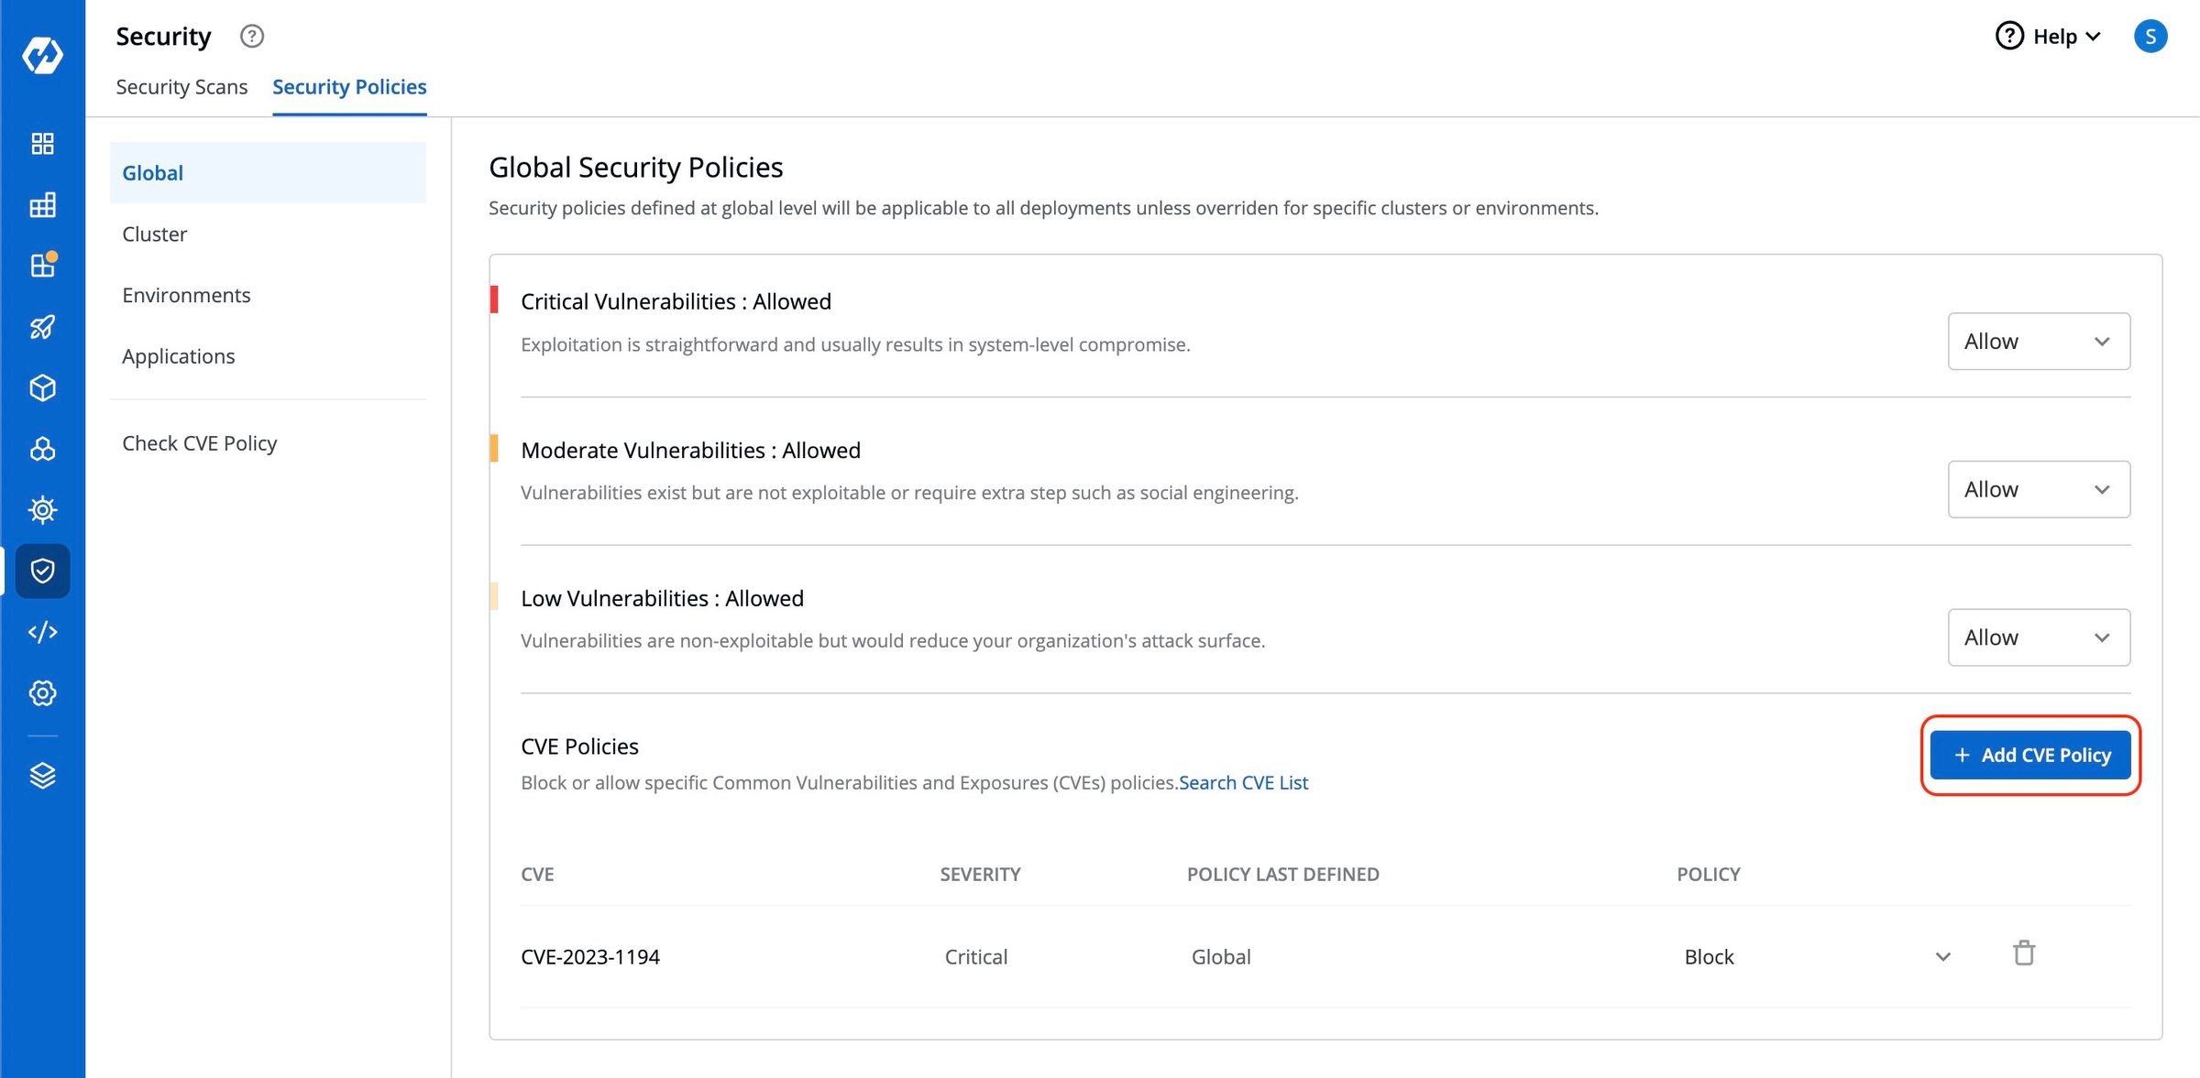Expand the policy chevron for CVE-2023-1194
Screen dimensions: 2200x1078
click(1941, 956)
